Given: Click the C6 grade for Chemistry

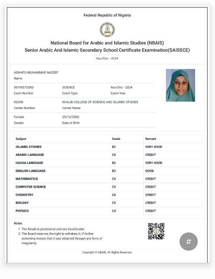Looking at the screenshot, I should tap(114, 195).
